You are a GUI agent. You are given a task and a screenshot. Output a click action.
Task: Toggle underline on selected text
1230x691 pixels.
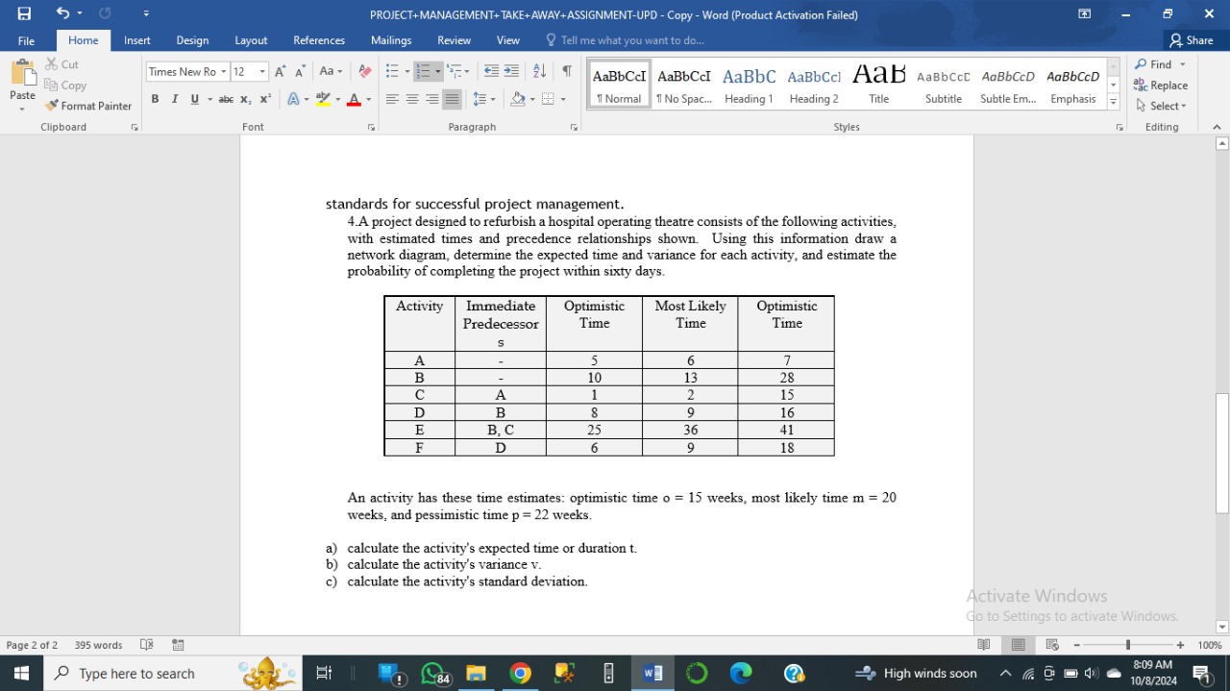tap(194, 99)
